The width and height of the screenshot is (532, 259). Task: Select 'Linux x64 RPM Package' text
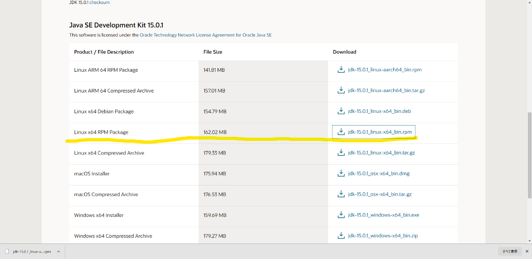101,132
